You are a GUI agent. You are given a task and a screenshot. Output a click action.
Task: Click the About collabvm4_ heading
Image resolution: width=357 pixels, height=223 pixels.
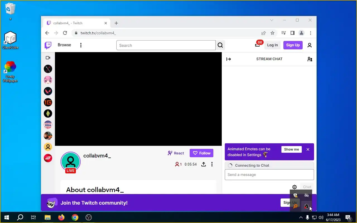click(x=95, y=190)
